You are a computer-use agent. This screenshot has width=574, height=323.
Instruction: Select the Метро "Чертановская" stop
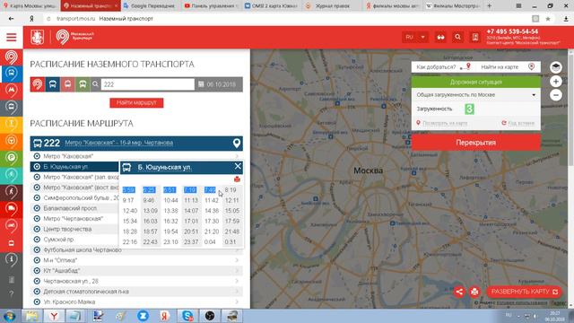coord(74,218)
